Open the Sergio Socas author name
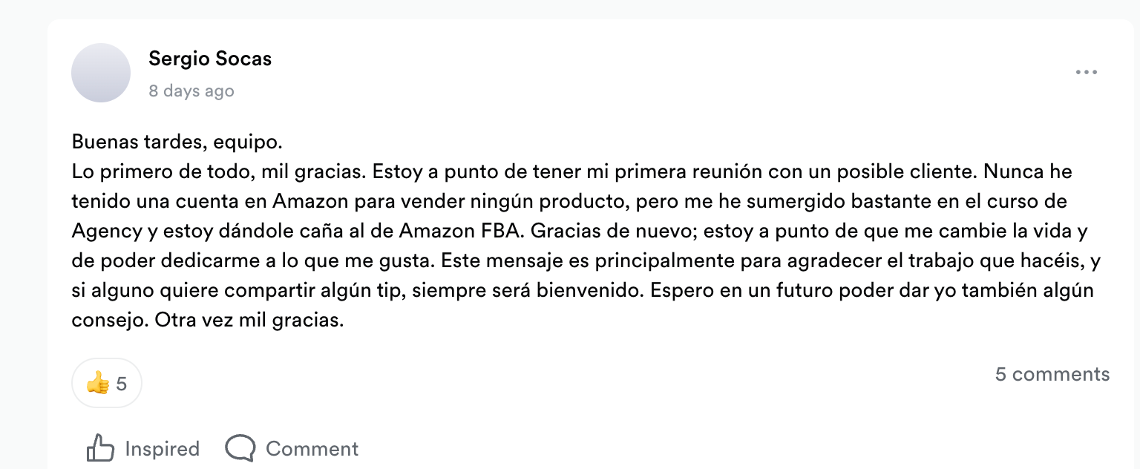 tap(210, 59)
